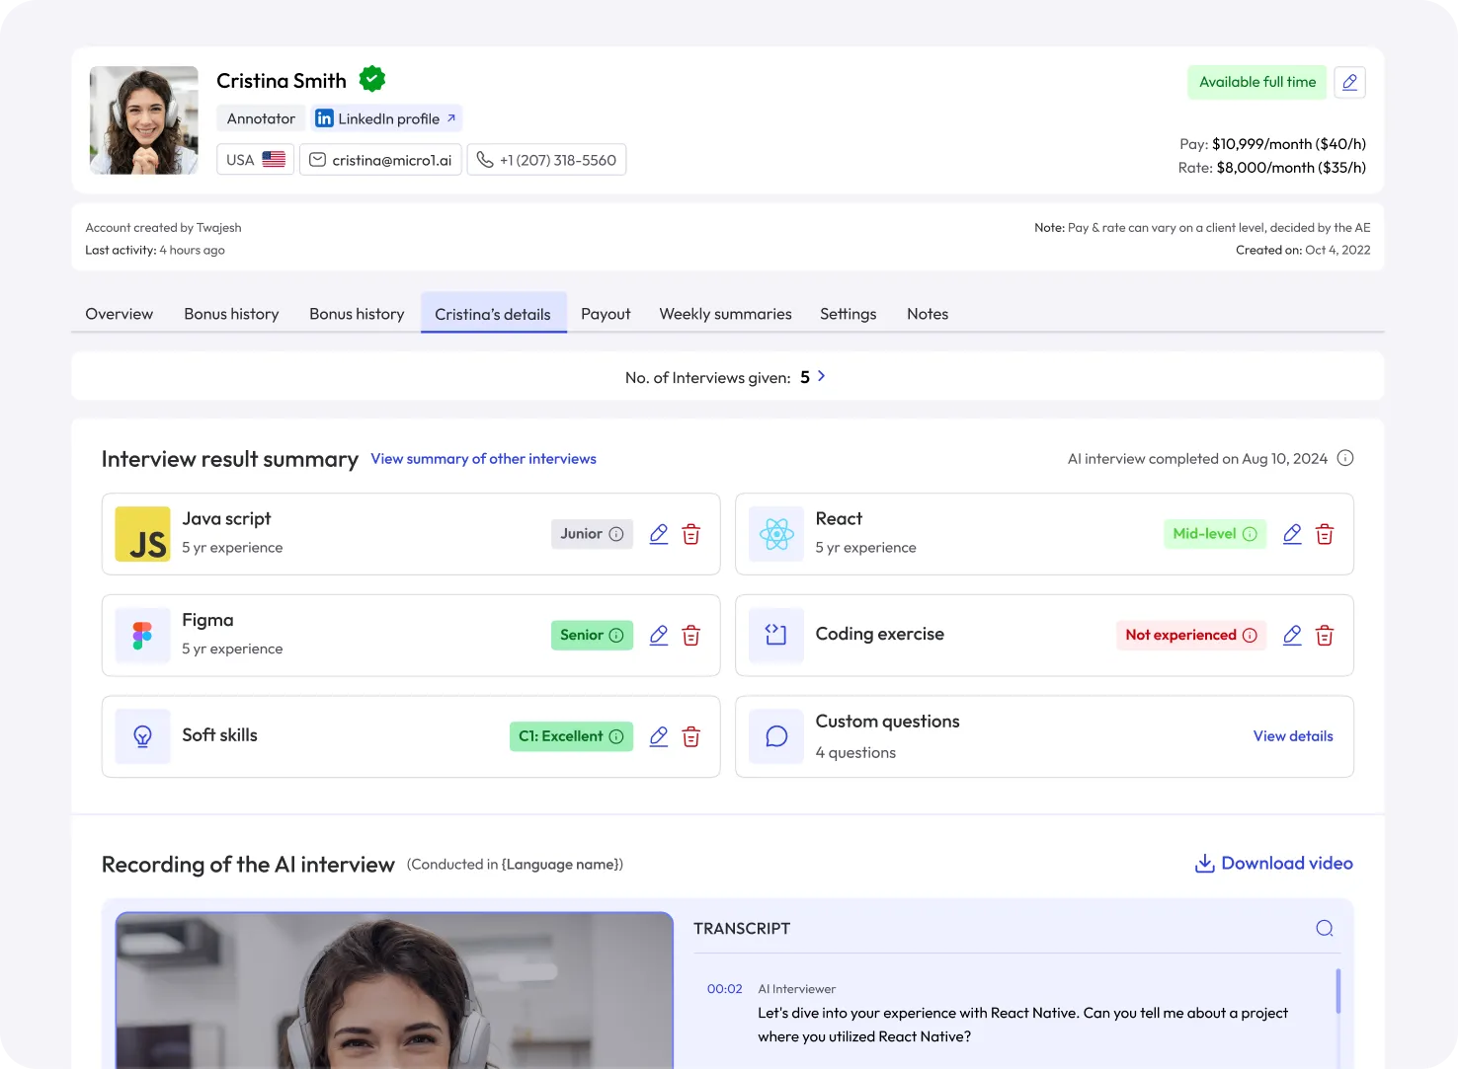Click the 'Last activity: 4 hours ago' text
The image size is (1458, 1069).
pos(155,250)
